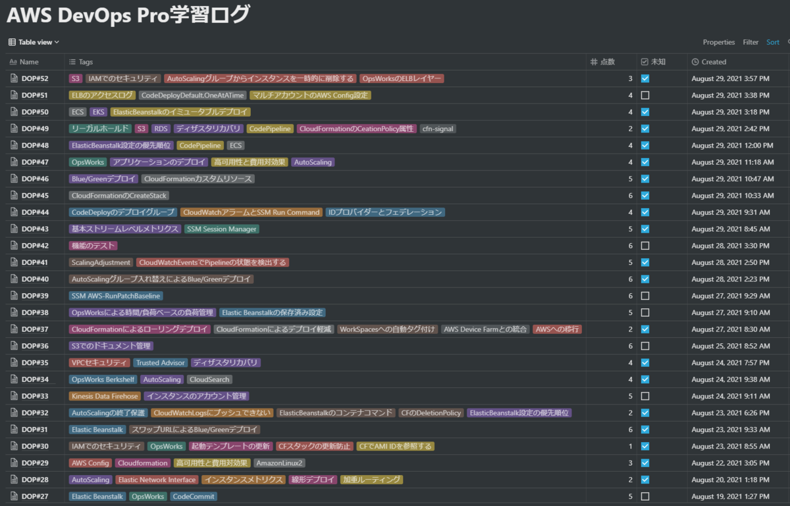Check the 未知 box for DOP#42
790x506 pixels.
(645, 246)
